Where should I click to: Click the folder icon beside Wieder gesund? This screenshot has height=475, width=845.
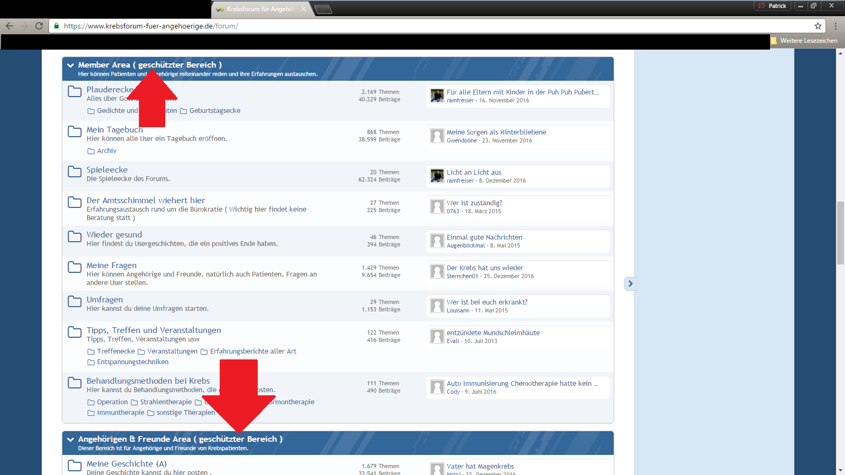pos(74,236)
